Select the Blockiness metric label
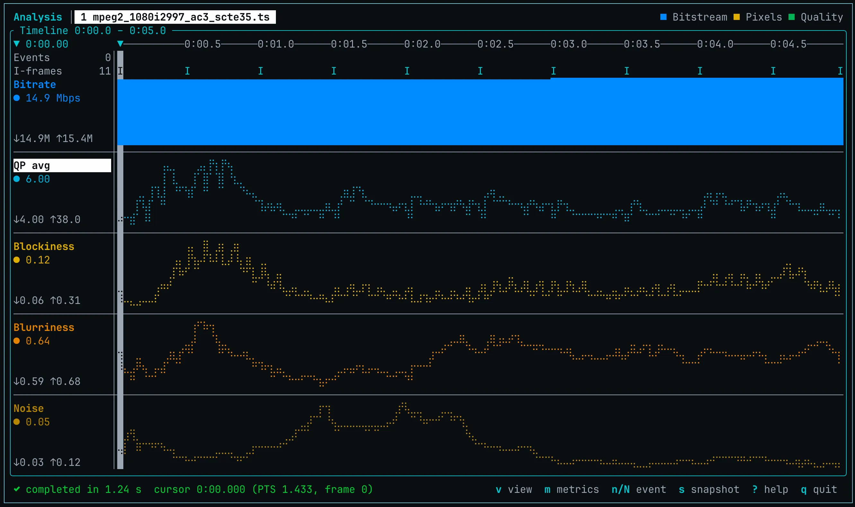The height and width of the screenshot is (507, 855). [44, 246]
